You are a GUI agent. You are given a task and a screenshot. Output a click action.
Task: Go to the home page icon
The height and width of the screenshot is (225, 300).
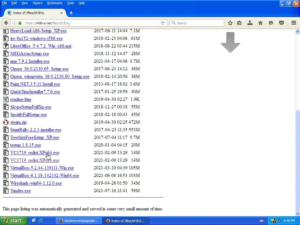point(260,23)
